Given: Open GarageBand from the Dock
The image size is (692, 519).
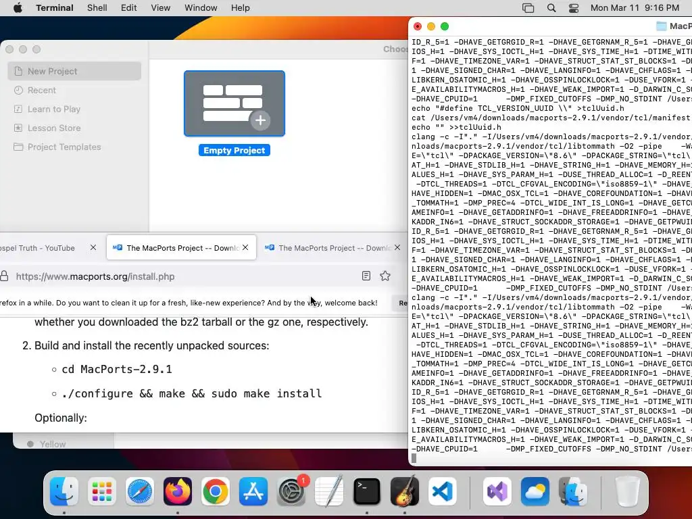Looking at the screenshot, I should point(405,491).
